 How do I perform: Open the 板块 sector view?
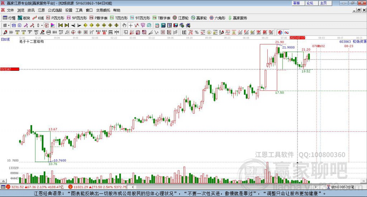pos(24,18)
